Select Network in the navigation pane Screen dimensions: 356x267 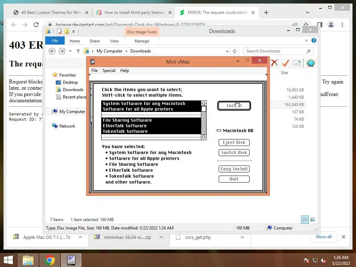67,126
